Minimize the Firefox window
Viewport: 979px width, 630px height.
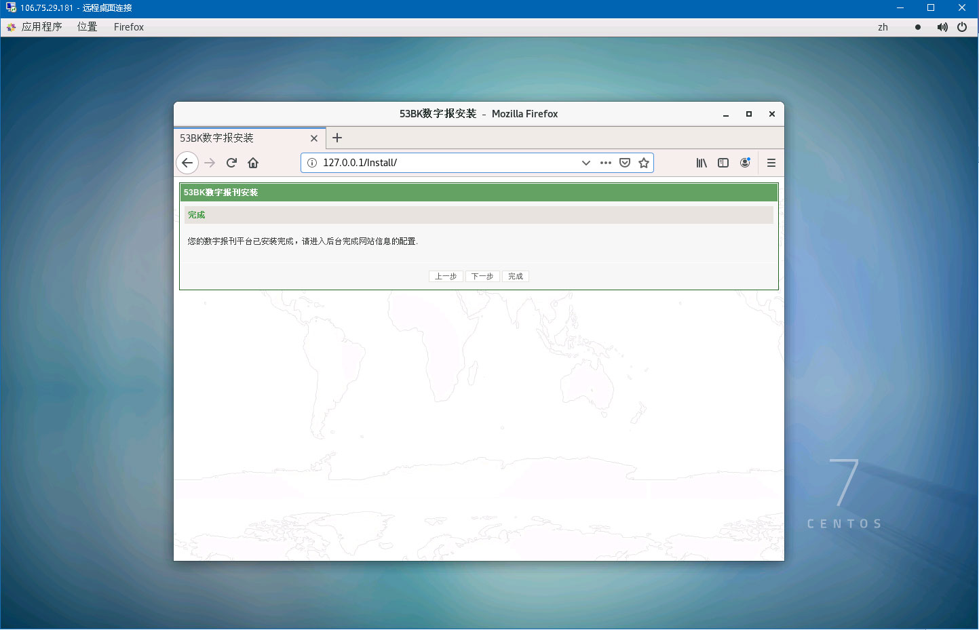click(x=726, y=114)
